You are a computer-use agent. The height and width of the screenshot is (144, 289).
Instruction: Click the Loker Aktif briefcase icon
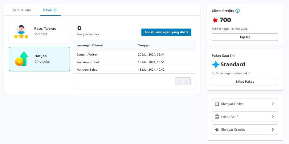pyautogui.click(x=217, y=117)
